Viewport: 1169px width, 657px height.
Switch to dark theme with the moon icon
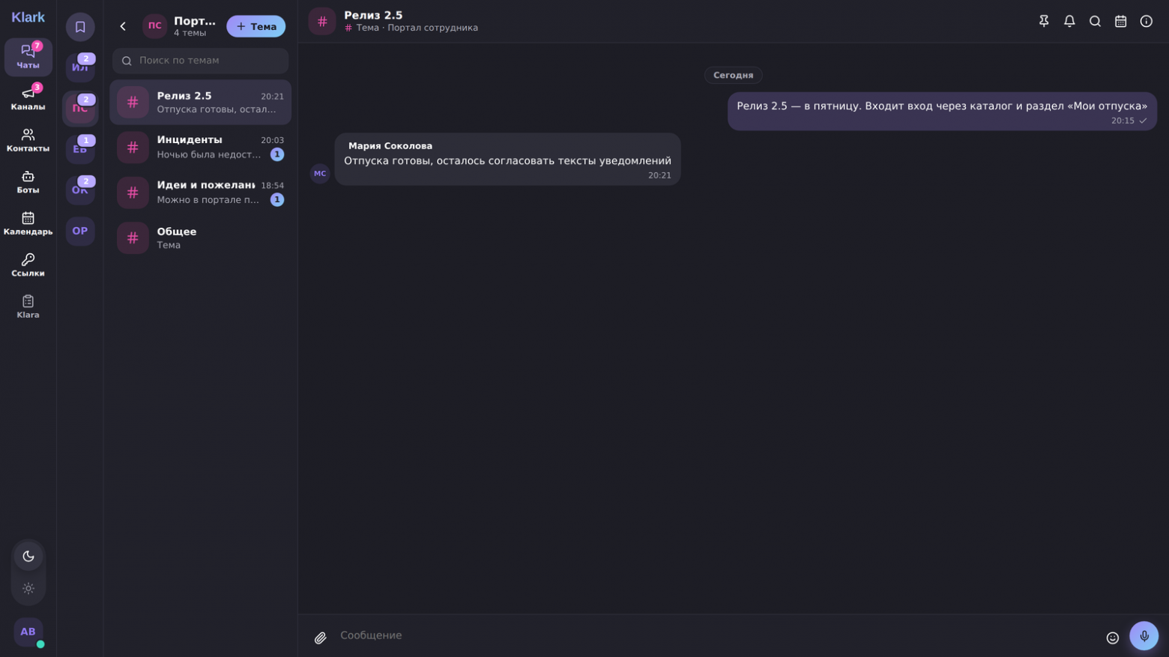point(28,556)
